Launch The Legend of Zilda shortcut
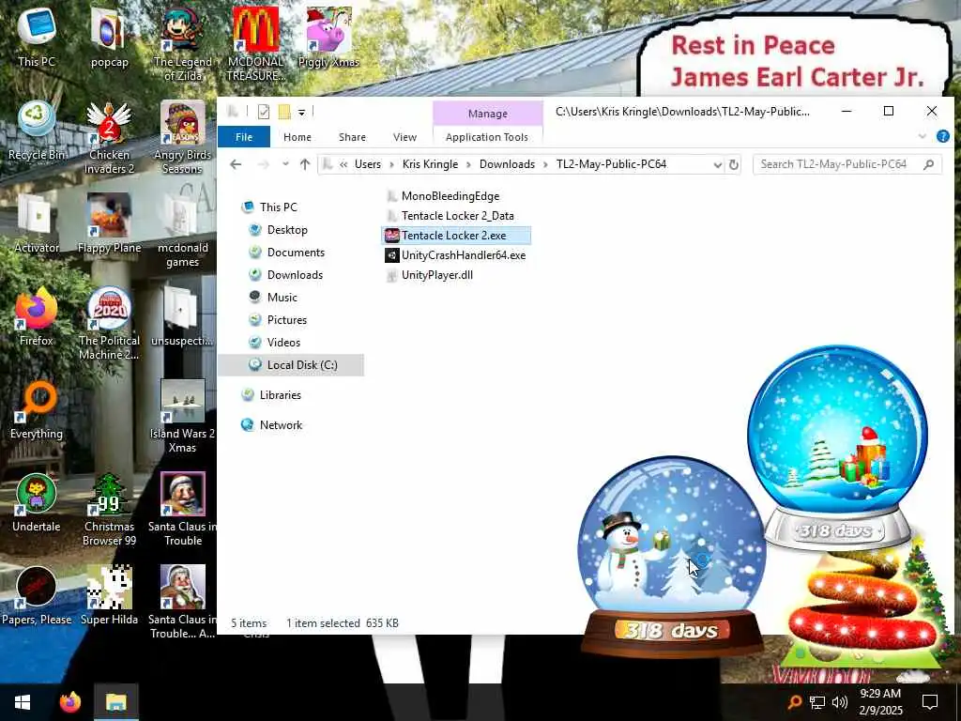961x721 pixels. (x=183, y=44)
